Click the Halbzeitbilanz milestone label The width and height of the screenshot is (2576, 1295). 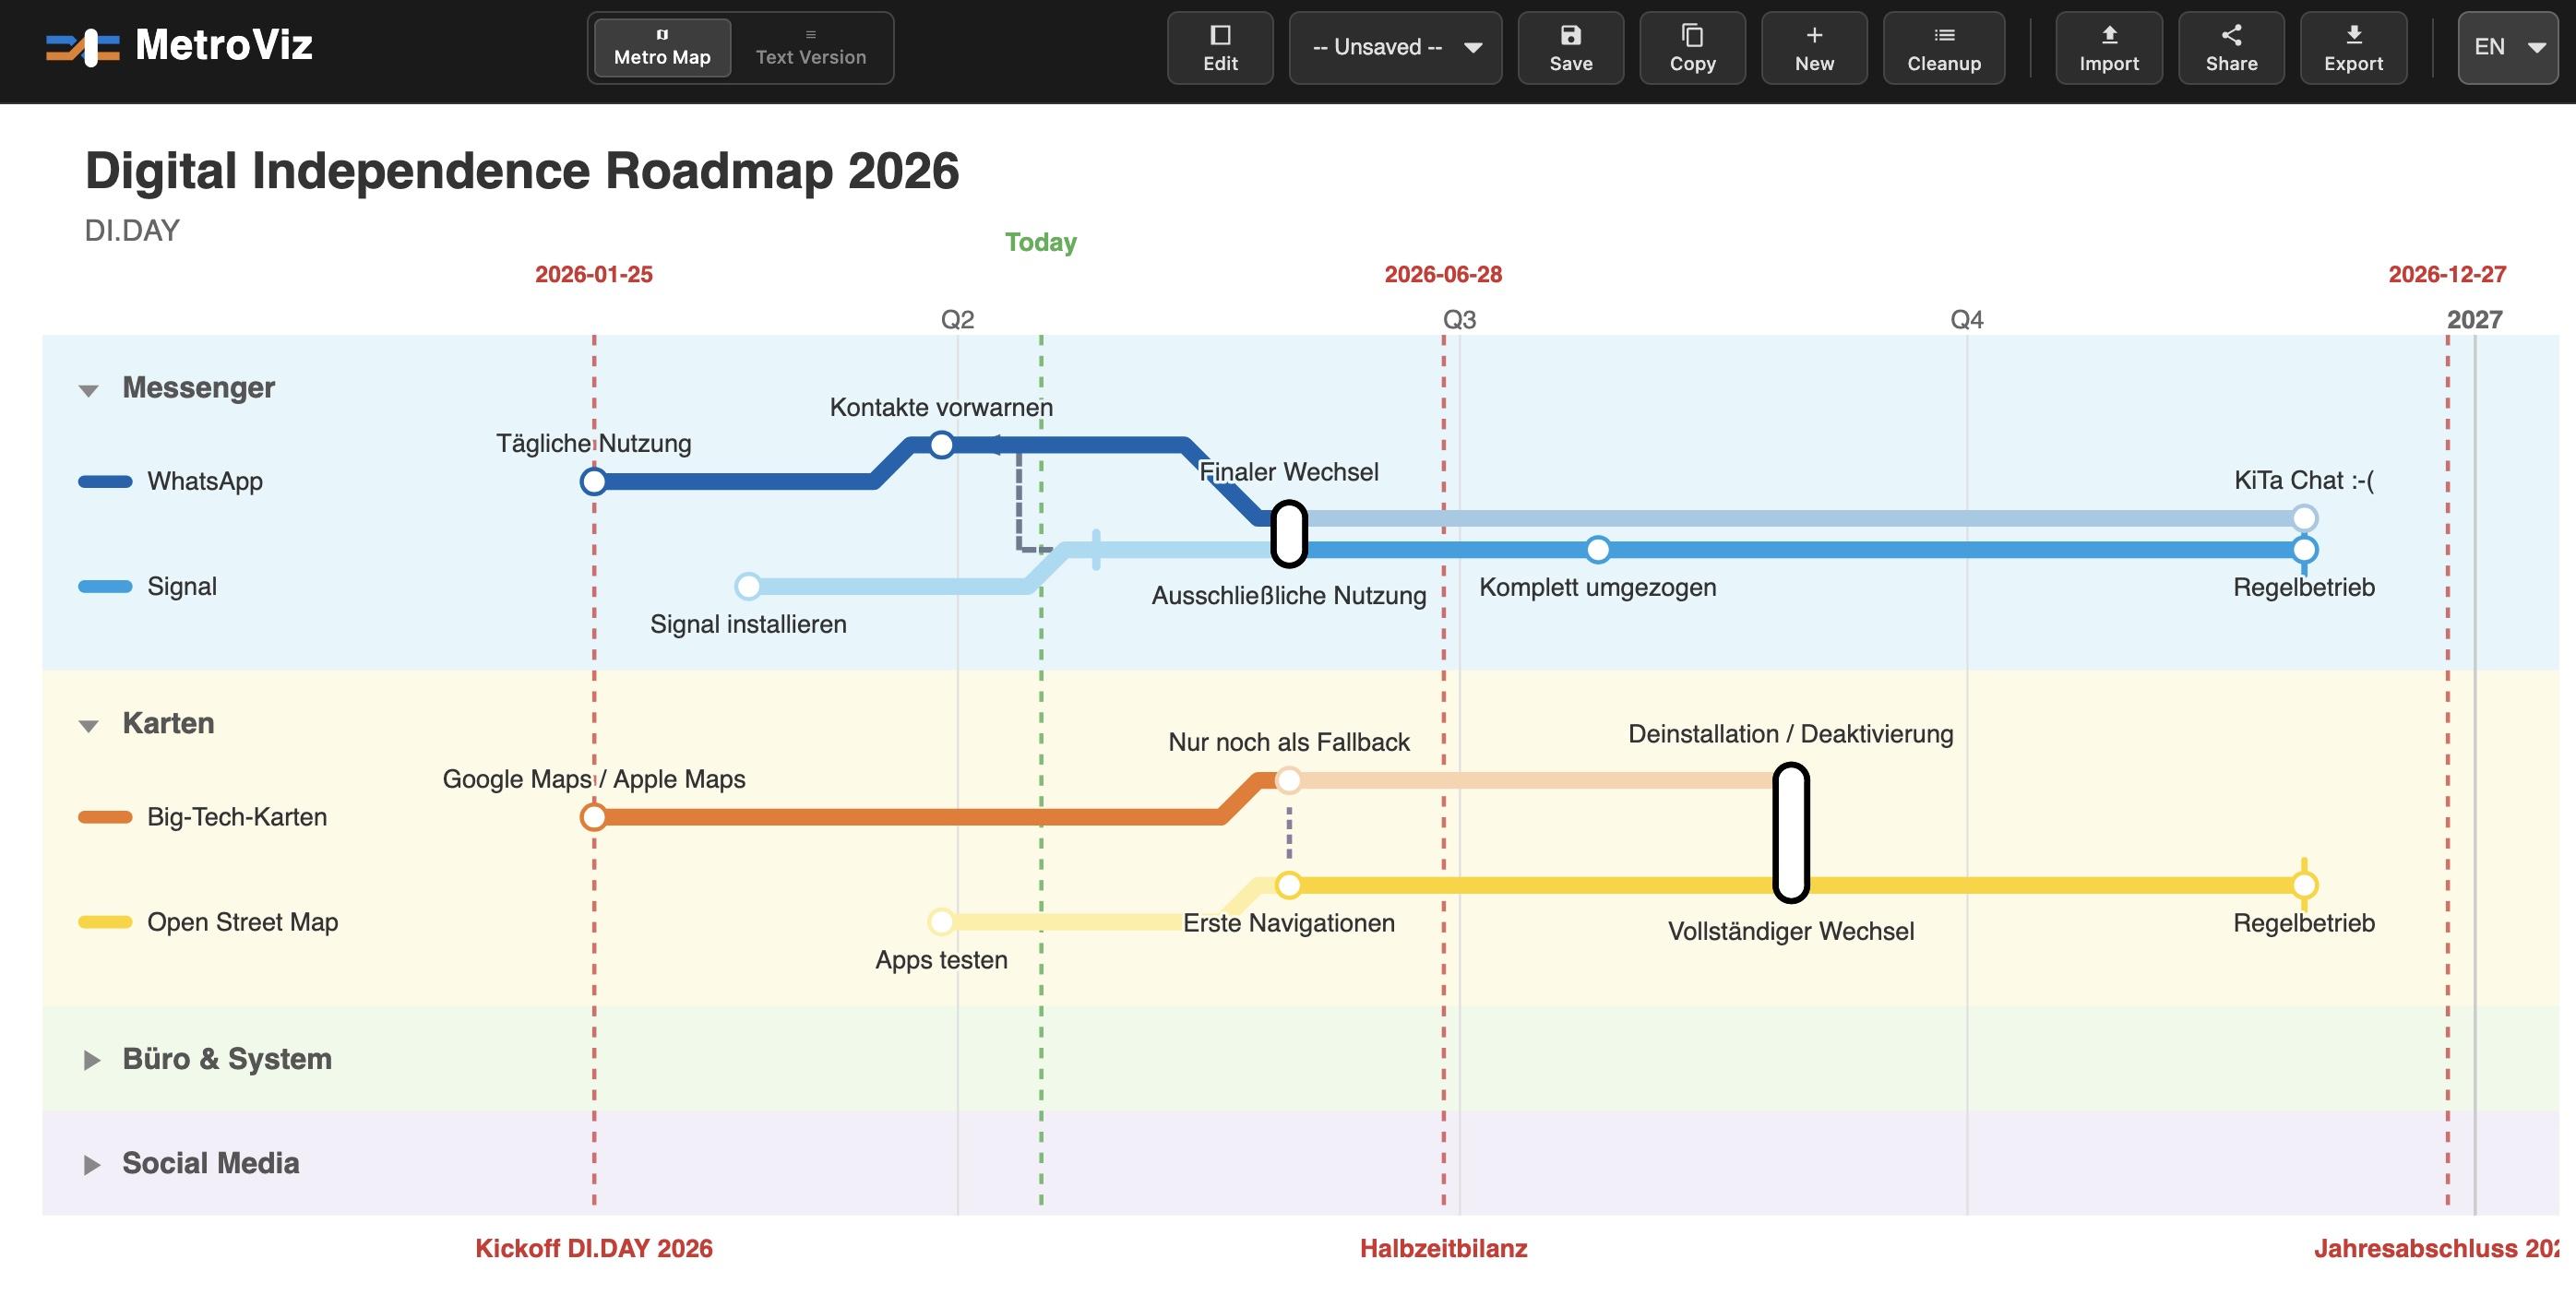[x=1443, y=1248]
